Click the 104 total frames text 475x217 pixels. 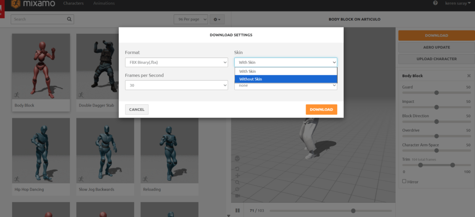(424, 160)
